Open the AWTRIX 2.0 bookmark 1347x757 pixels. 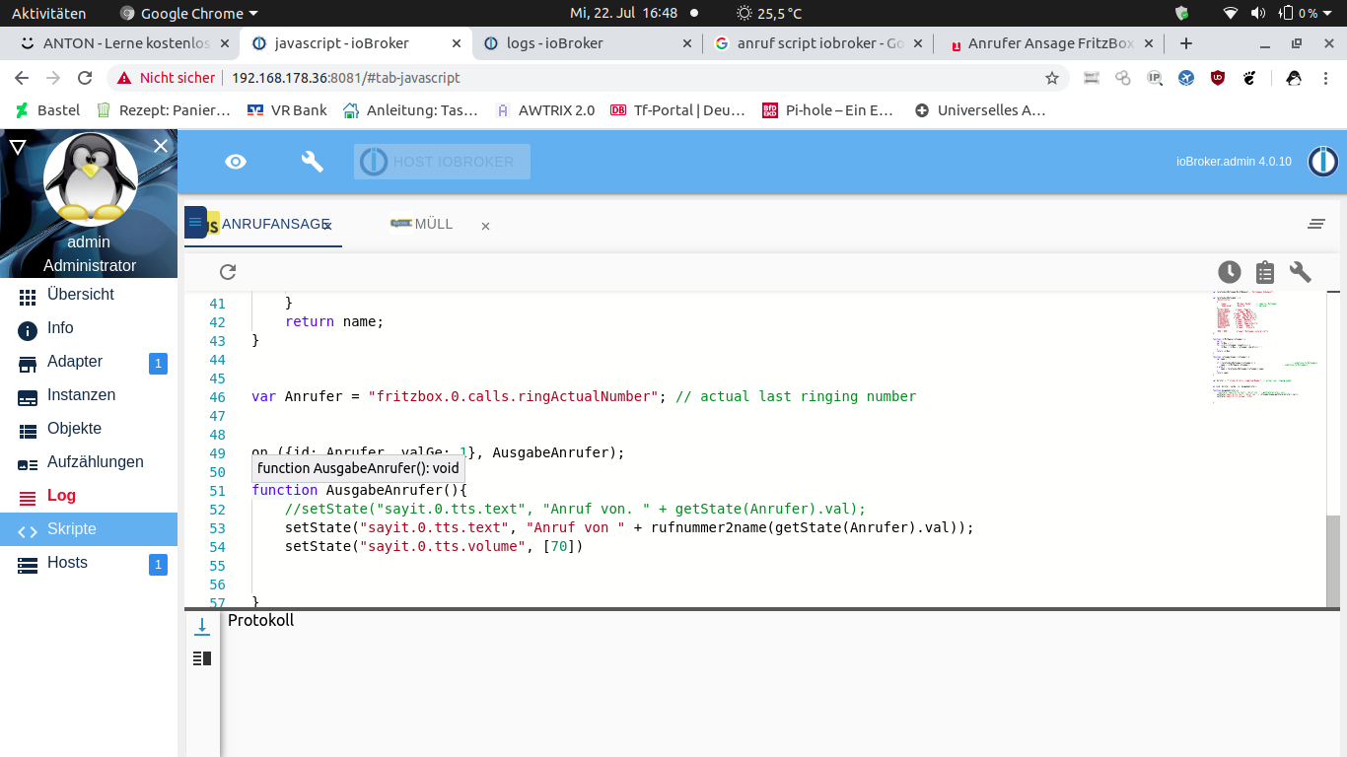(545, 110)
